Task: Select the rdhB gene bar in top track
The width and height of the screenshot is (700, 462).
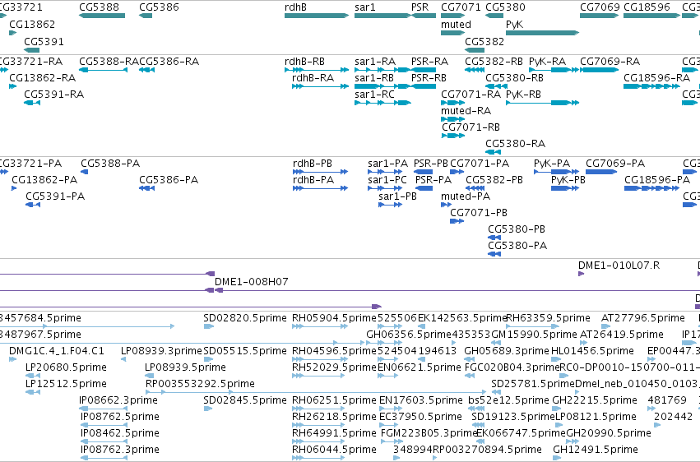Action: click(317, 16)
